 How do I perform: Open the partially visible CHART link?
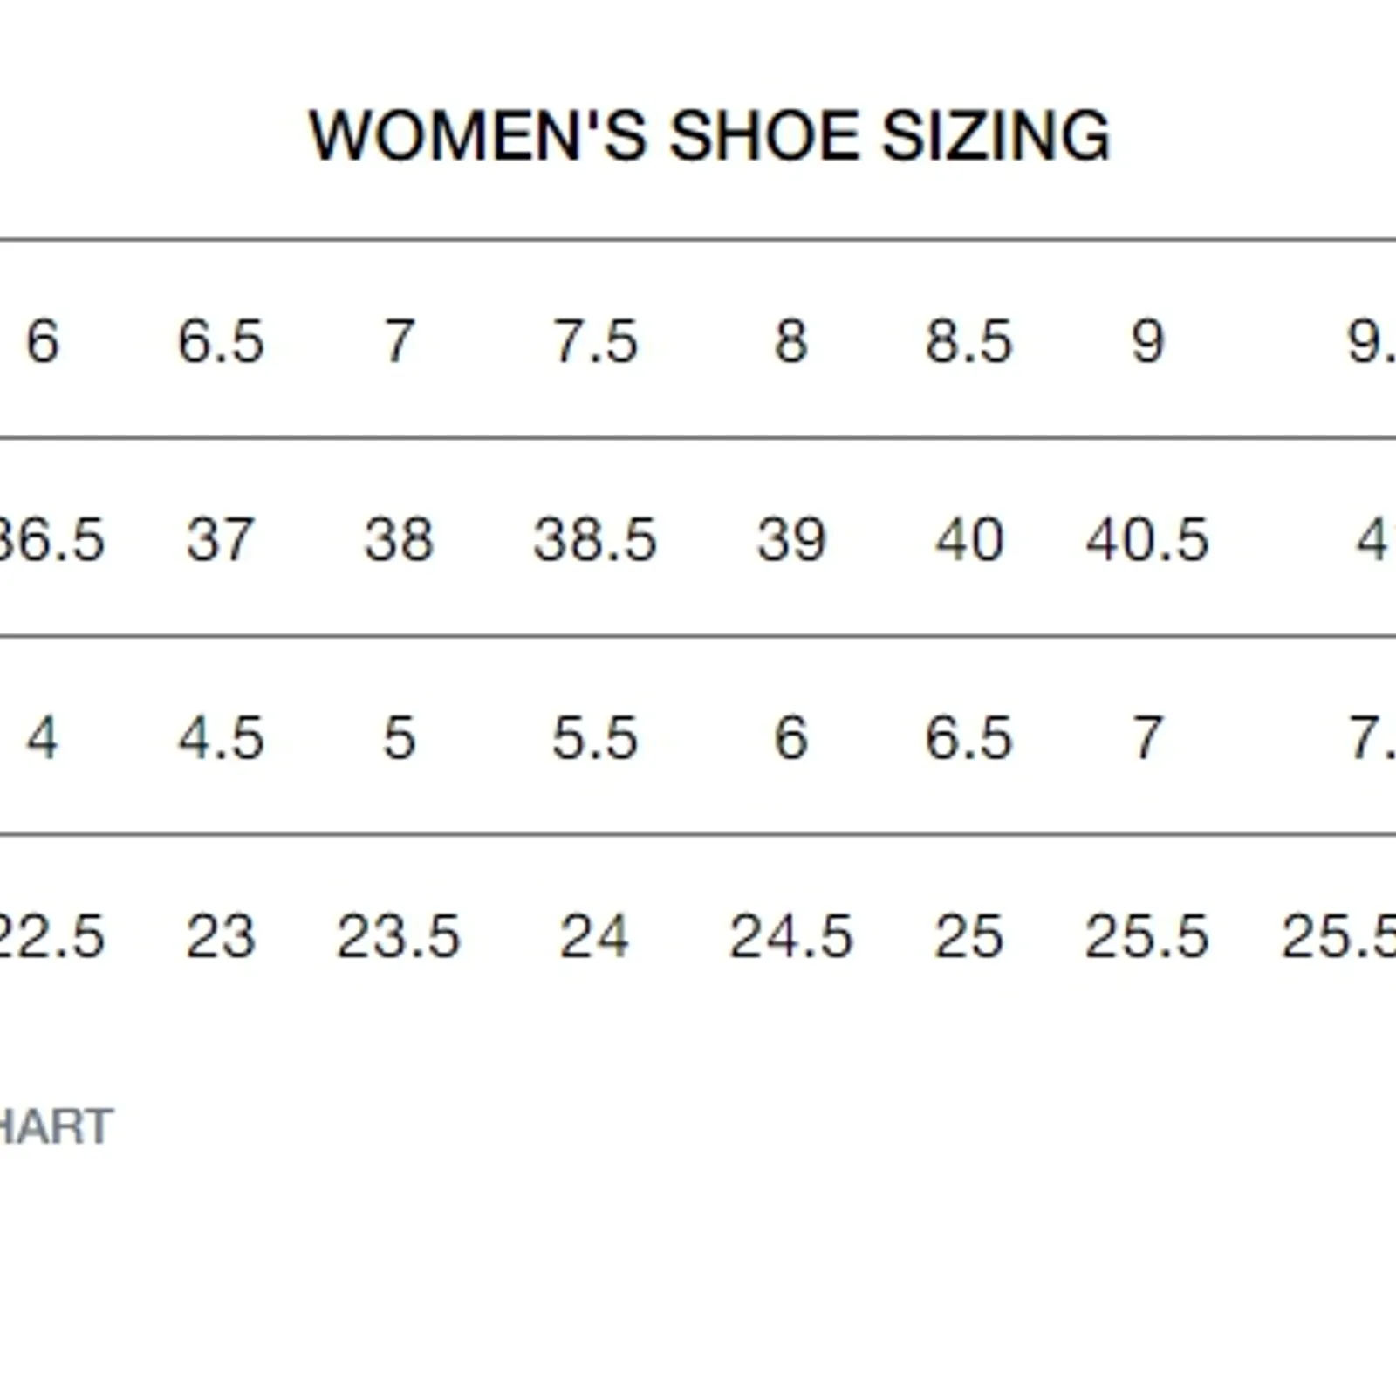pos(56,1126)
